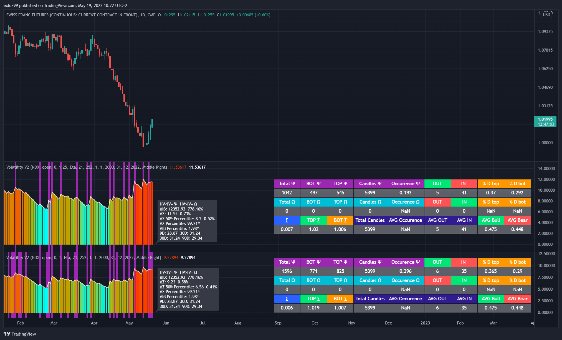Click the Occurence Ψ value 0.193
Screen dimensions: 562x340
pos(406,193)
